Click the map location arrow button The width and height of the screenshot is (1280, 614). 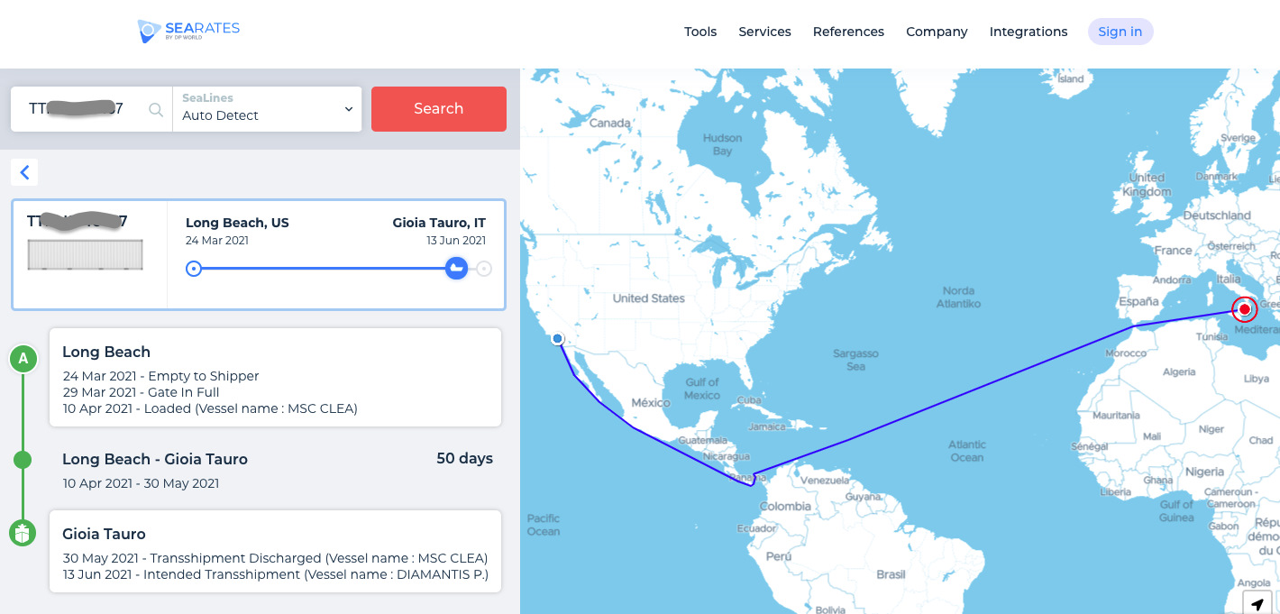[1257, 604]
